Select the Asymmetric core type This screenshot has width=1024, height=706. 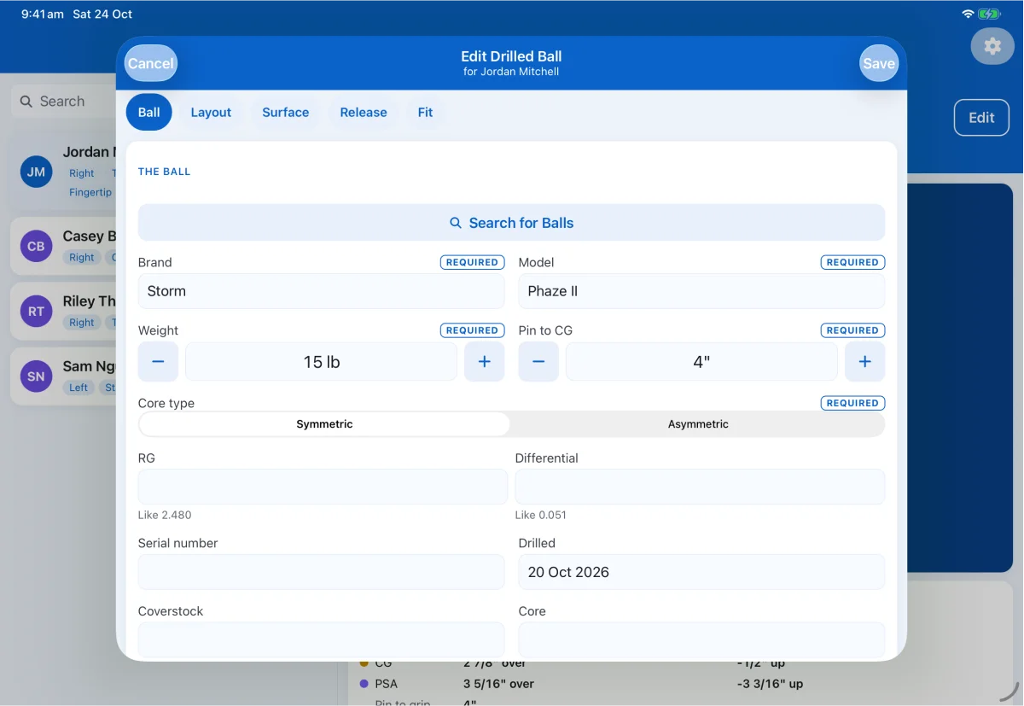pos(698,424)
